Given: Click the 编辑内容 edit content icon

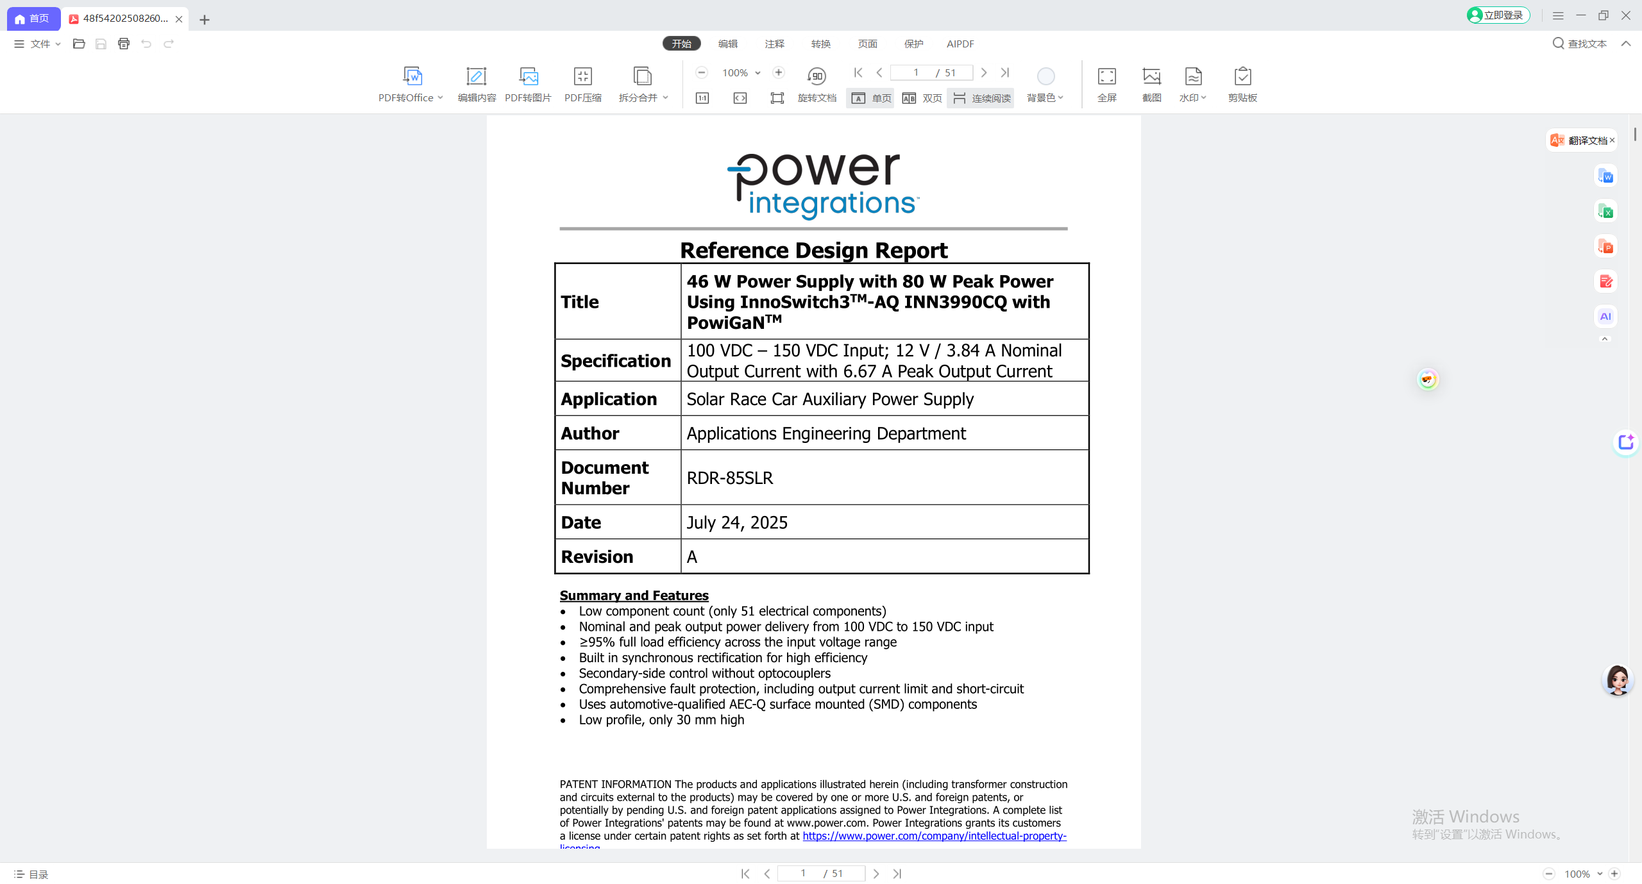Looking at the screenshot, I should pyautogui.click(x=476, y=76).
